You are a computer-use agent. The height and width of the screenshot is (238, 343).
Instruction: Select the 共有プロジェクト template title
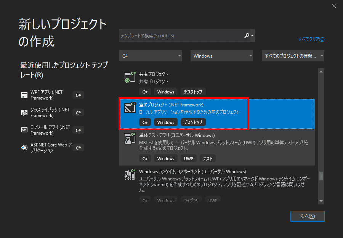pyautogui.click(x=154, y=74)
